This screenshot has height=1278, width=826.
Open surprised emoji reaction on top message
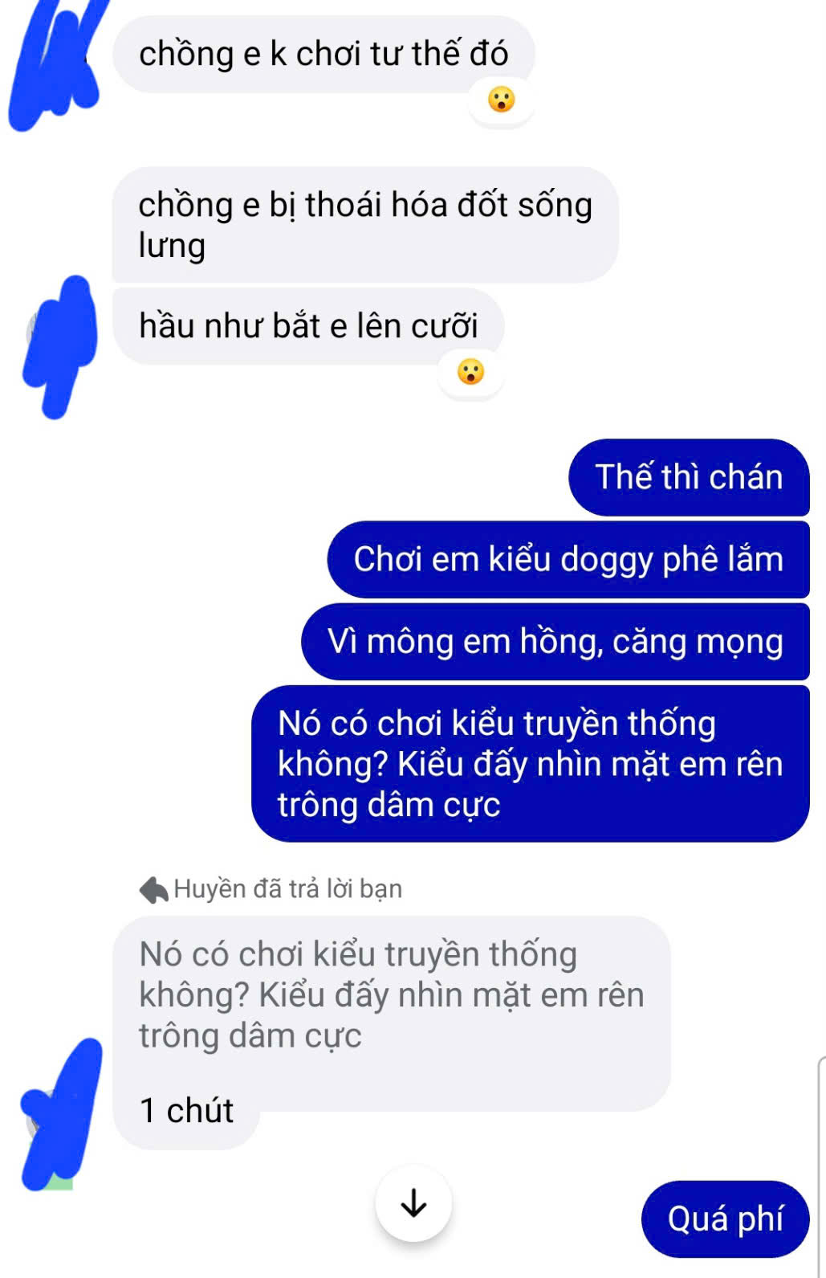point(502,100)
